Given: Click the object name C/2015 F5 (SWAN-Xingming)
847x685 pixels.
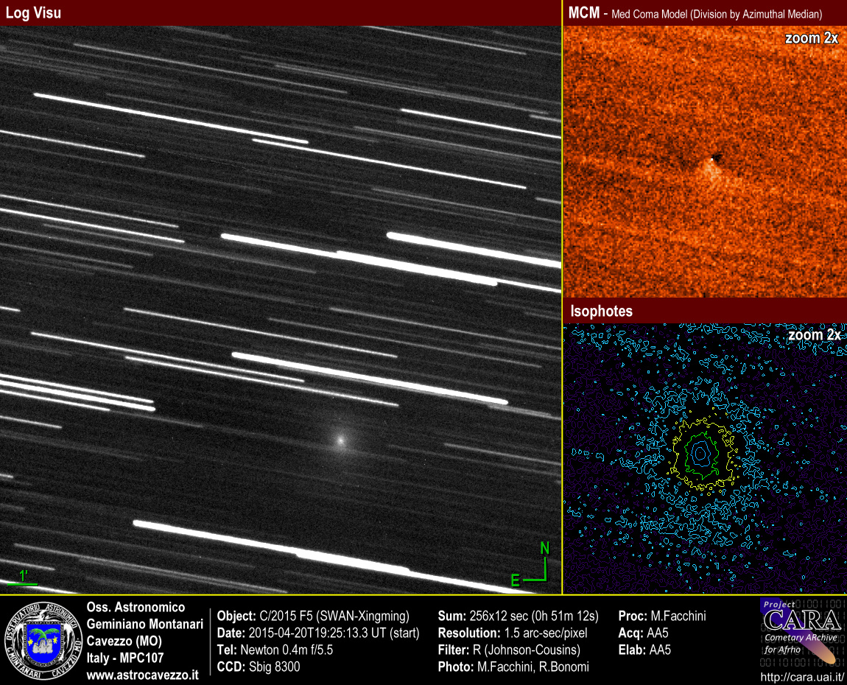Looking at the screenshot, I should tap(335, 616).
